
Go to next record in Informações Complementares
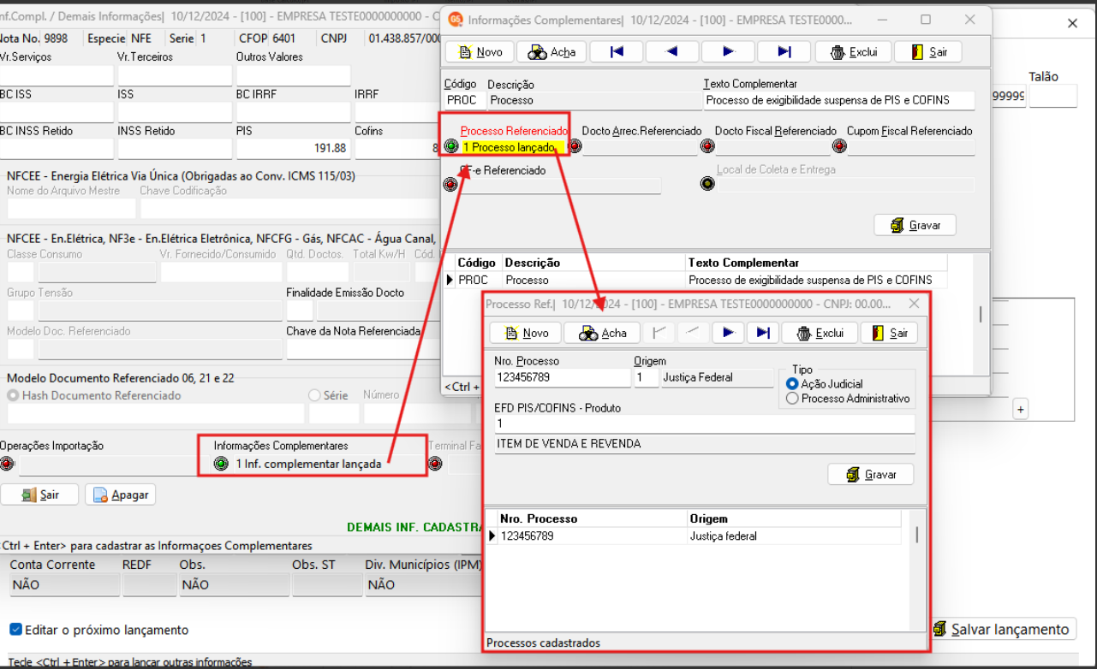(728, 52)
